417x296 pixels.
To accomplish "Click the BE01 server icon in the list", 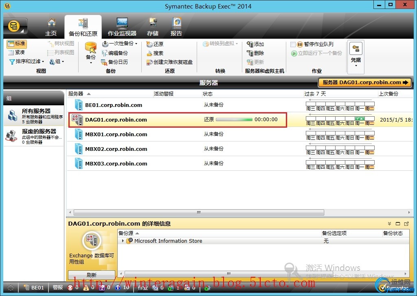I will pos(79,104).
